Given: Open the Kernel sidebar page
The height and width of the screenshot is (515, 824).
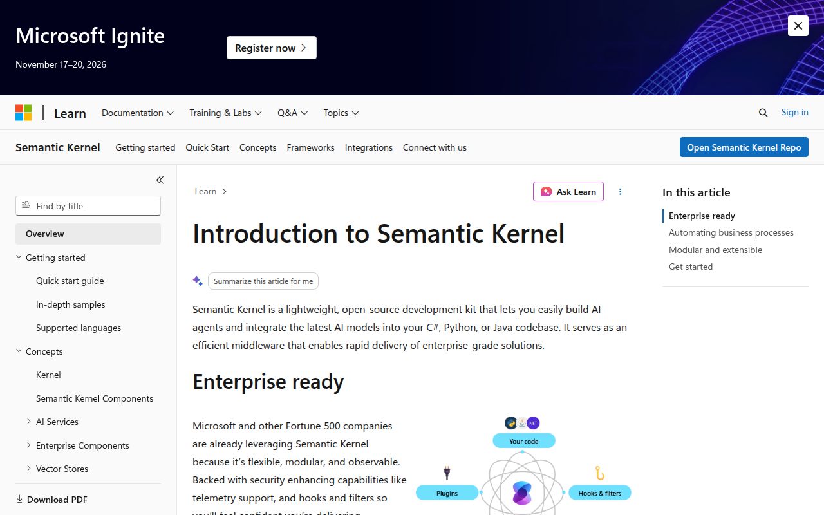Looking at the screenshot, I should [48, 375].
